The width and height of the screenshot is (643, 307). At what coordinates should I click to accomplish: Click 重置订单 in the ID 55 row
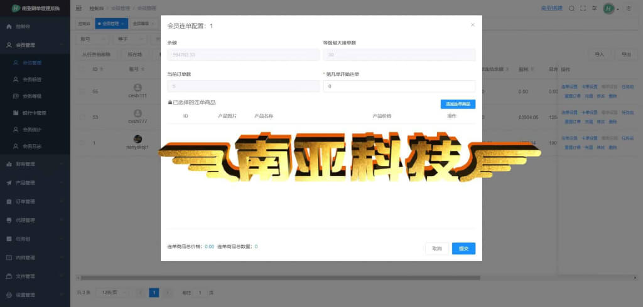pos(573,96)
